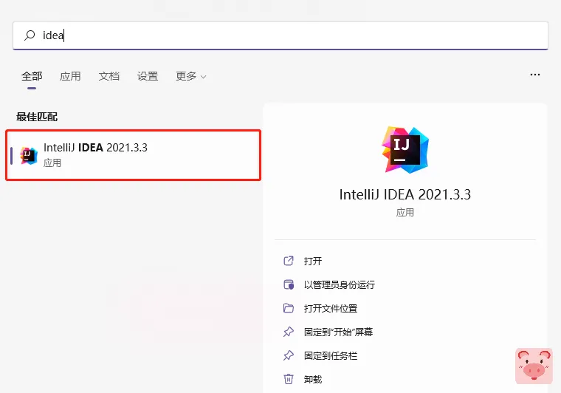The width and height of the screenshot is (561, 393).
Task: Click 打开 to launch IntelliJ IDEA
Action: point(313,261)
